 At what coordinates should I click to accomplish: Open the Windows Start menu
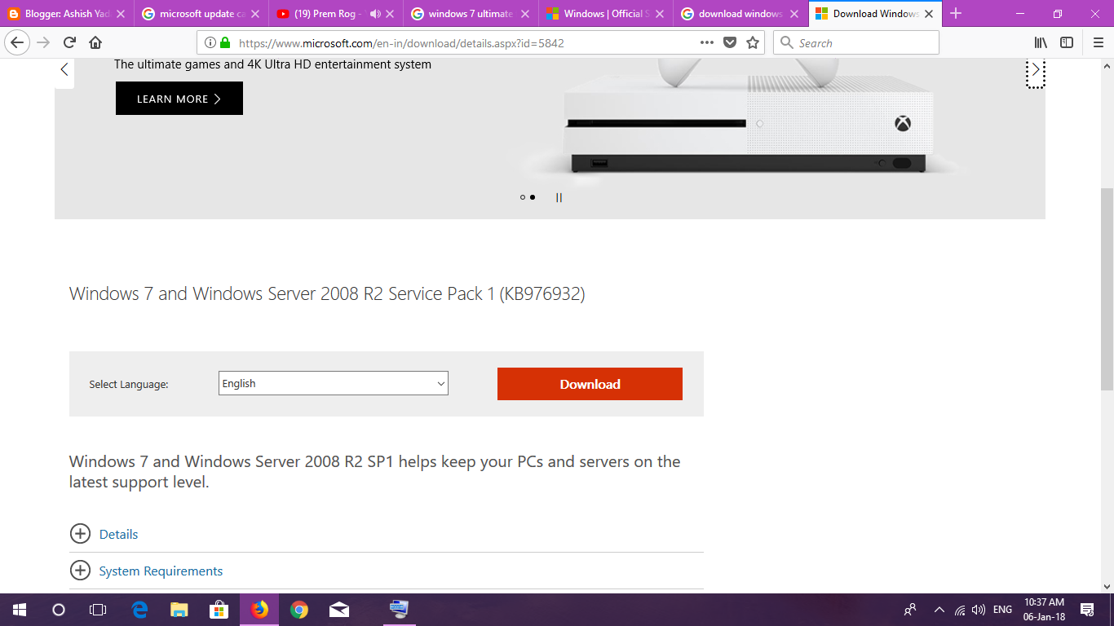point(19,610)
